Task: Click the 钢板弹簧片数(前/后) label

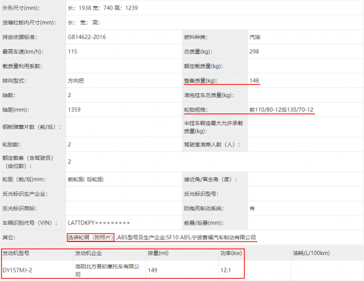Action: point(32,127)
